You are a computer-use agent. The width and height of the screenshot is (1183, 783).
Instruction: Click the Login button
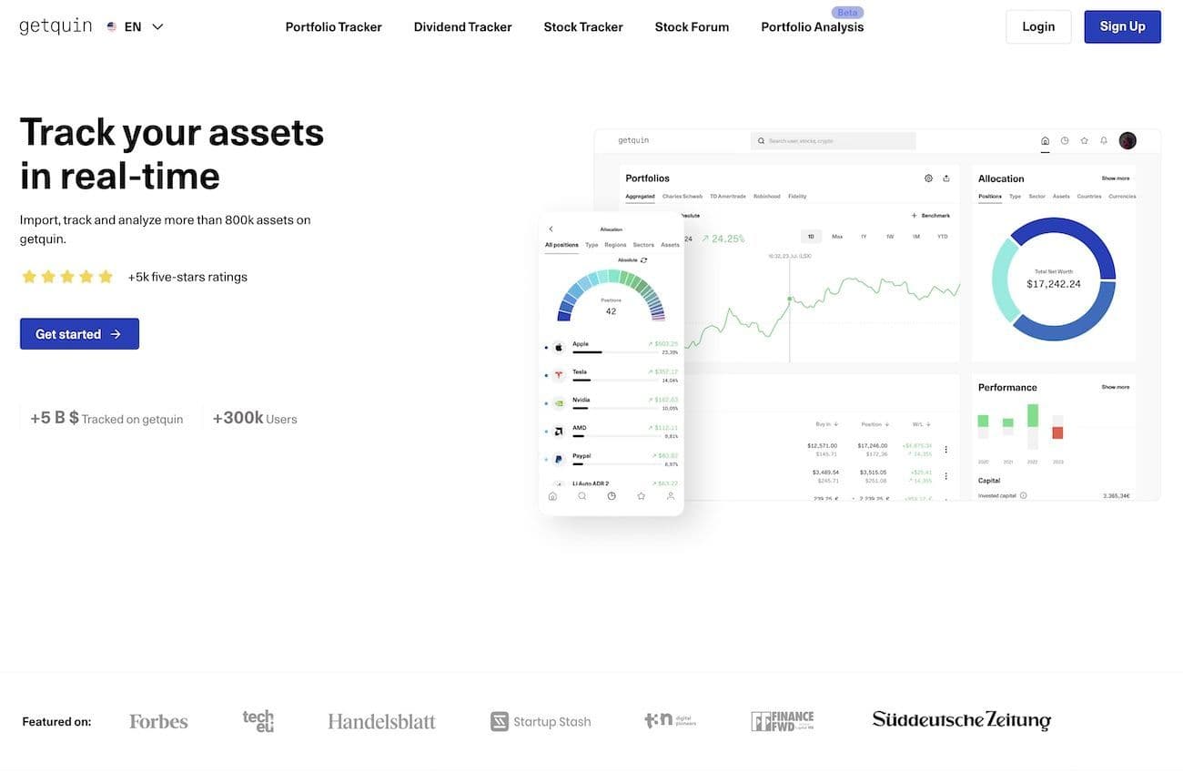tap(1038, 26)
